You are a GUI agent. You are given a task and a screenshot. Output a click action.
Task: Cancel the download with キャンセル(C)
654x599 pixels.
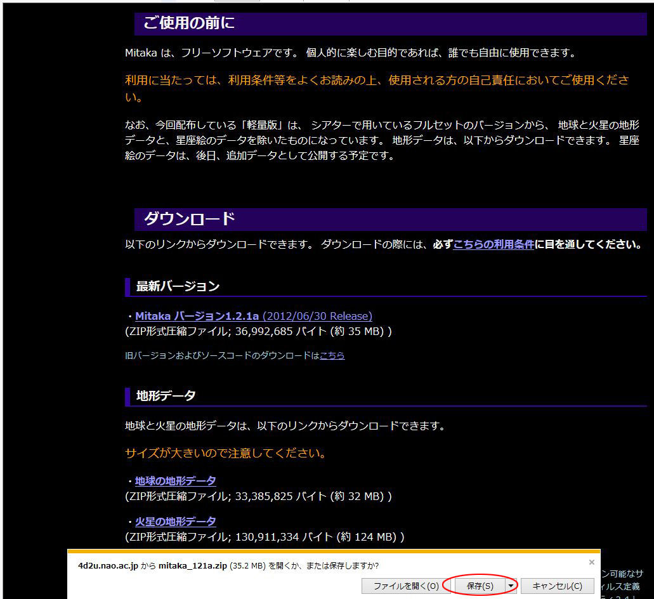point(557,586)
